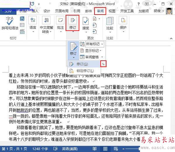The image size is (175, 152).
Task: Open the 加载项 (Add-ins) tab
Action: point(143,11)
